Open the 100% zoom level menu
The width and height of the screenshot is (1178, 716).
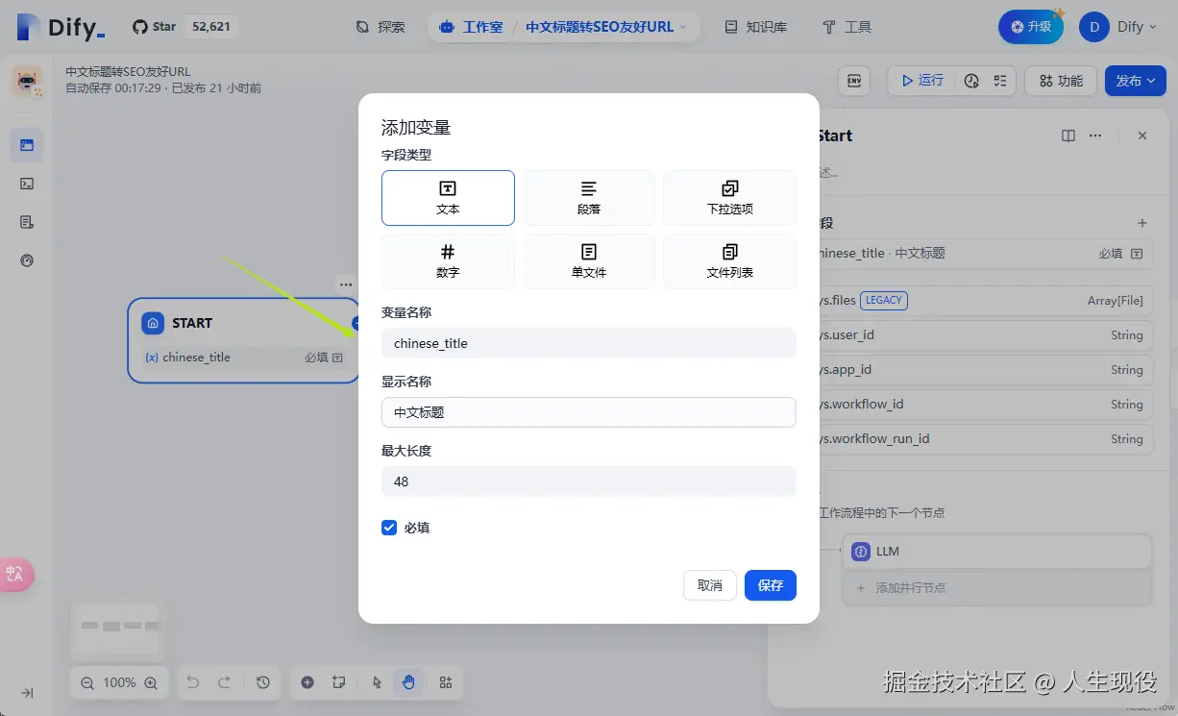(x=119, y=682)
